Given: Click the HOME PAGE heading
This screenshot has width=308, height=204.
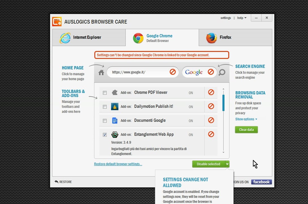Looking at the screenshot, I should (73, 68).
